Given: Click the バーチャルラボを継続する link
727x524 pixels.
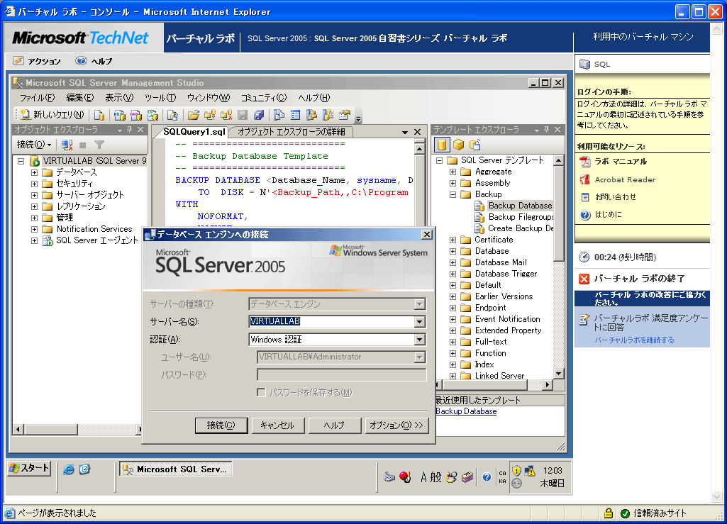Looking at the screenshot, I should (634, 340).
